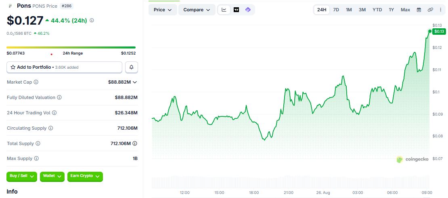The width and height of the screenshot is (448, 198).
Task: Click the 3.60K added text
Action: click(67, 67)
